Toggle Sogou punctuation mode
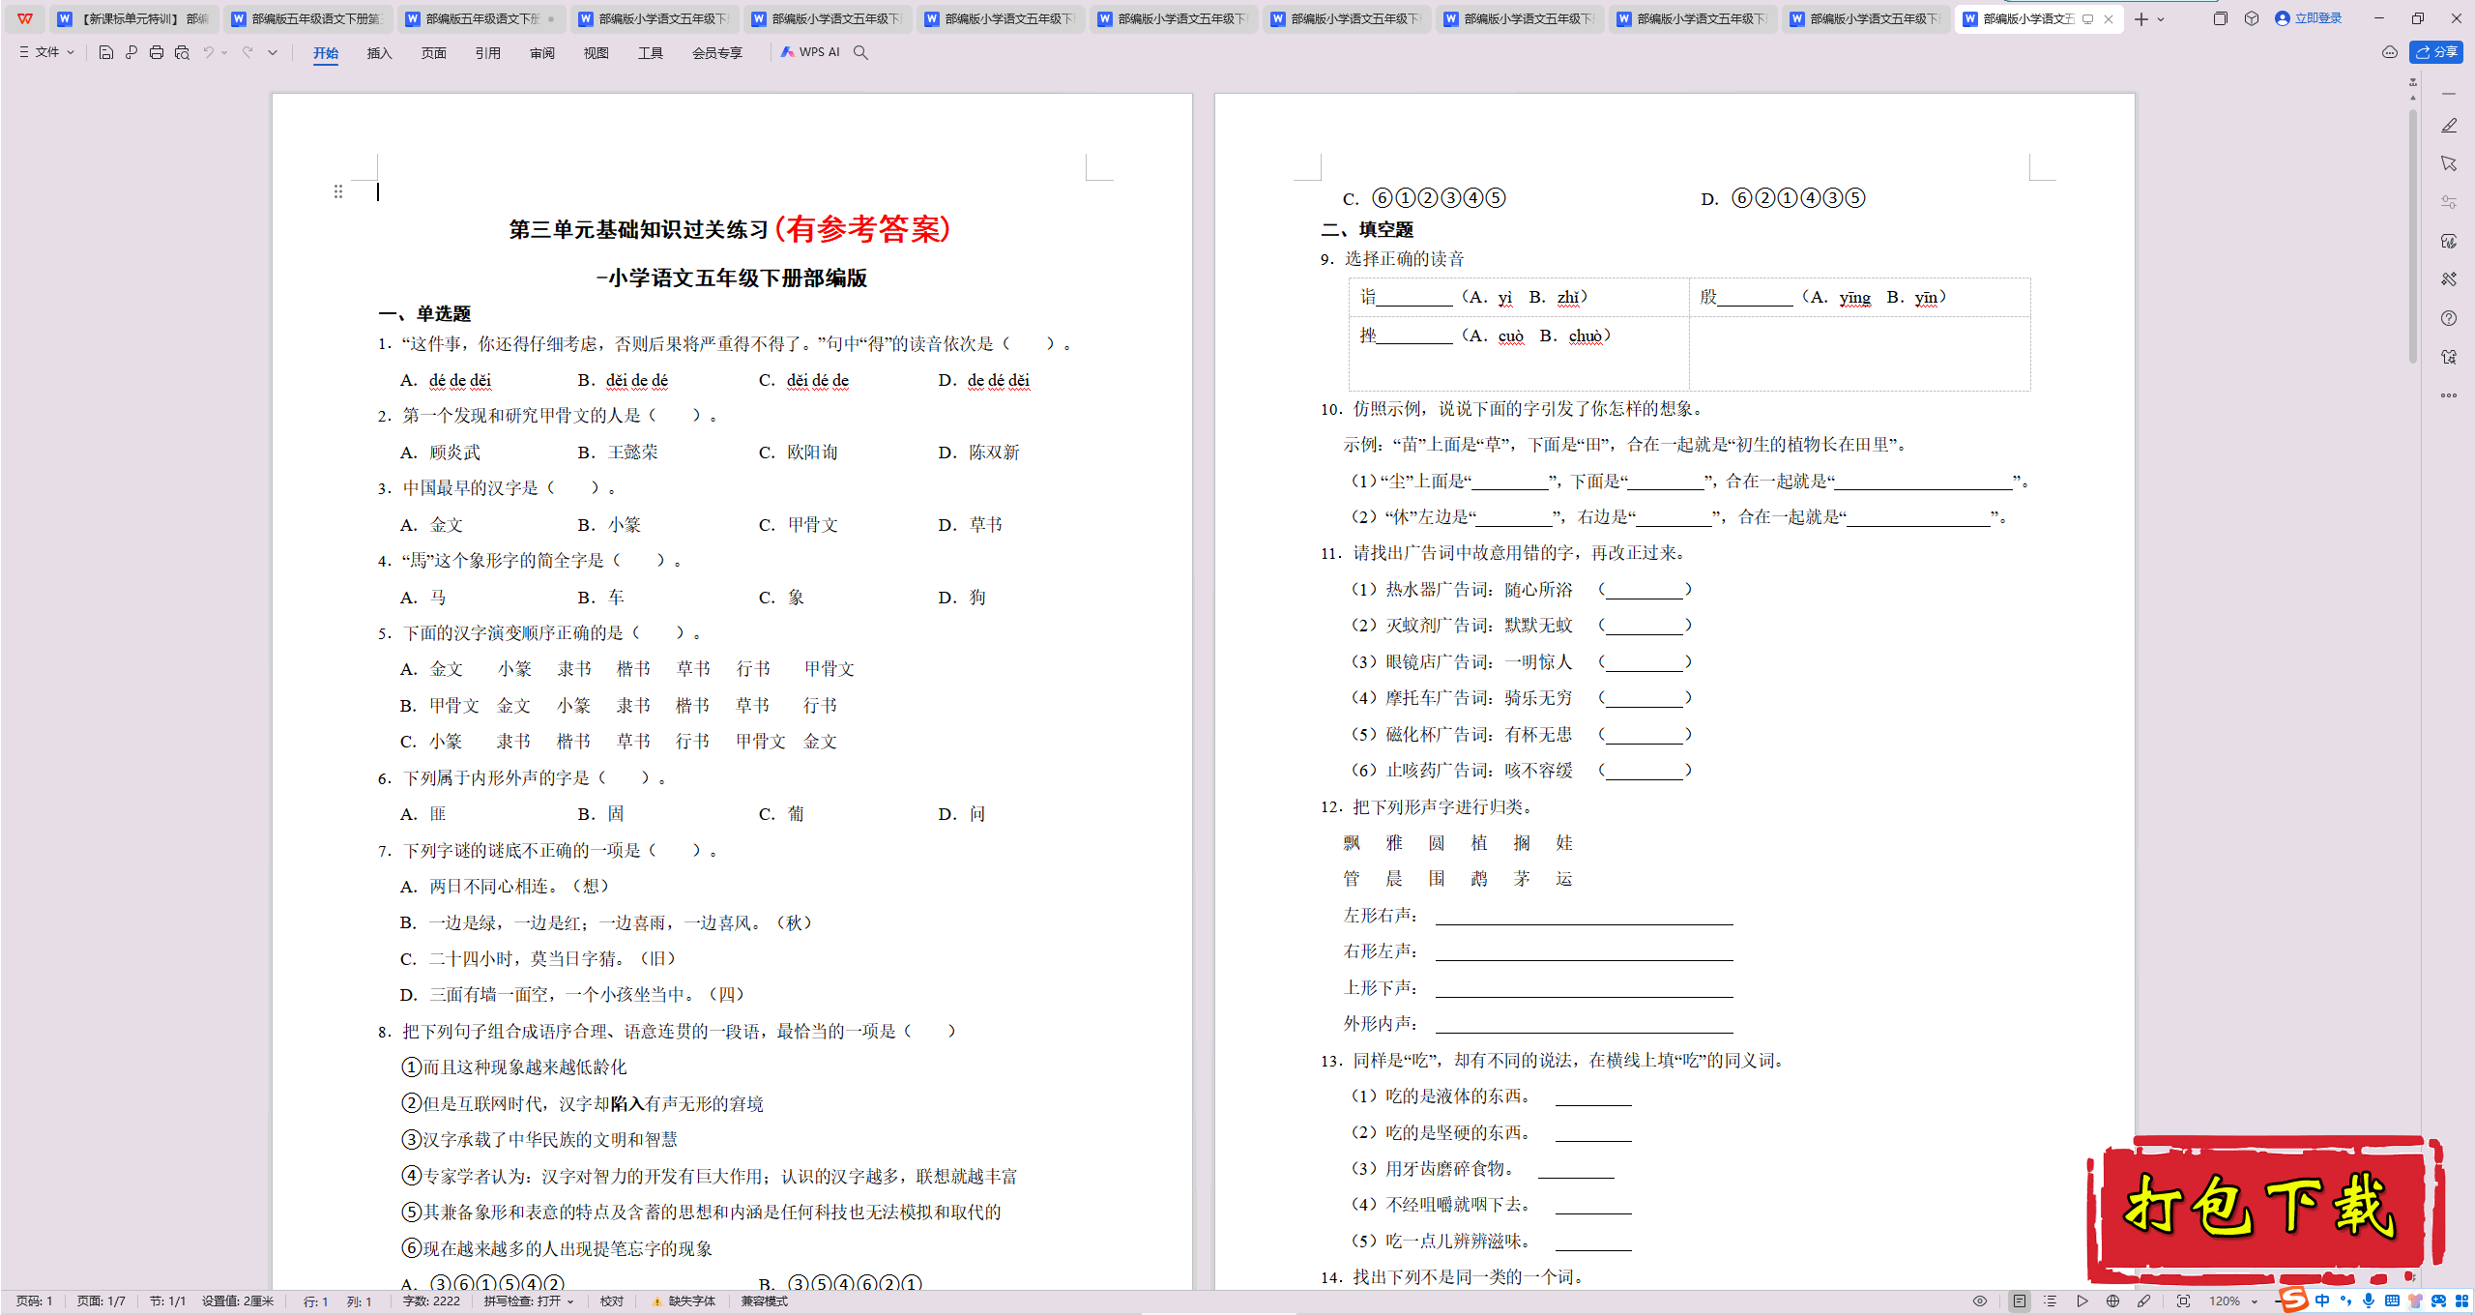 2346,1301
